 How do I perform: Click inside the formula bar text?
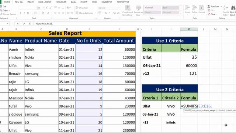point(44,24)
